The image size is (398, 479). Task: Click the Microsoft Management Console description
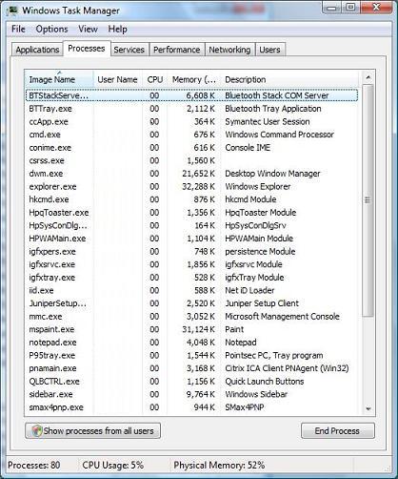click(282, 317)
